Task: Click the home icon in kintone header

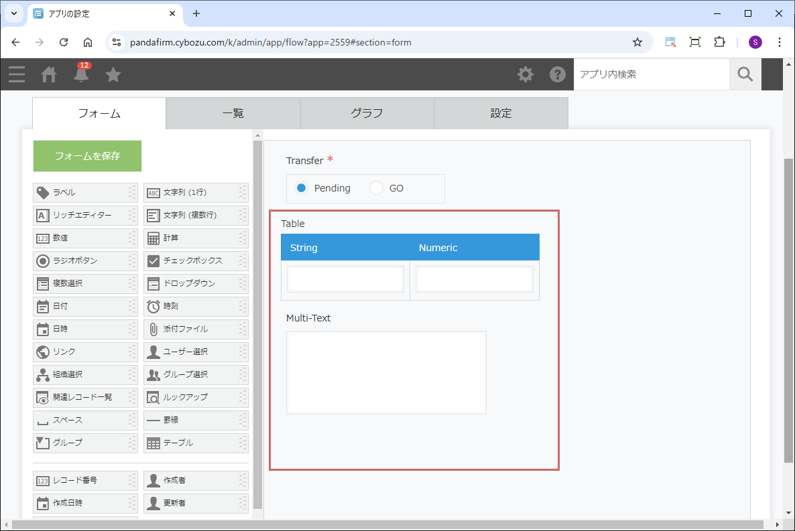Action: click(x=49, y=74)
